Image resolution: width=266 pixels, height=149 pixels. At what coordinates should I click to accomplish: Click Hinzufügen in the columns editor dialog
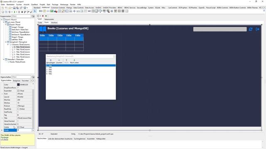click(51, 61)
